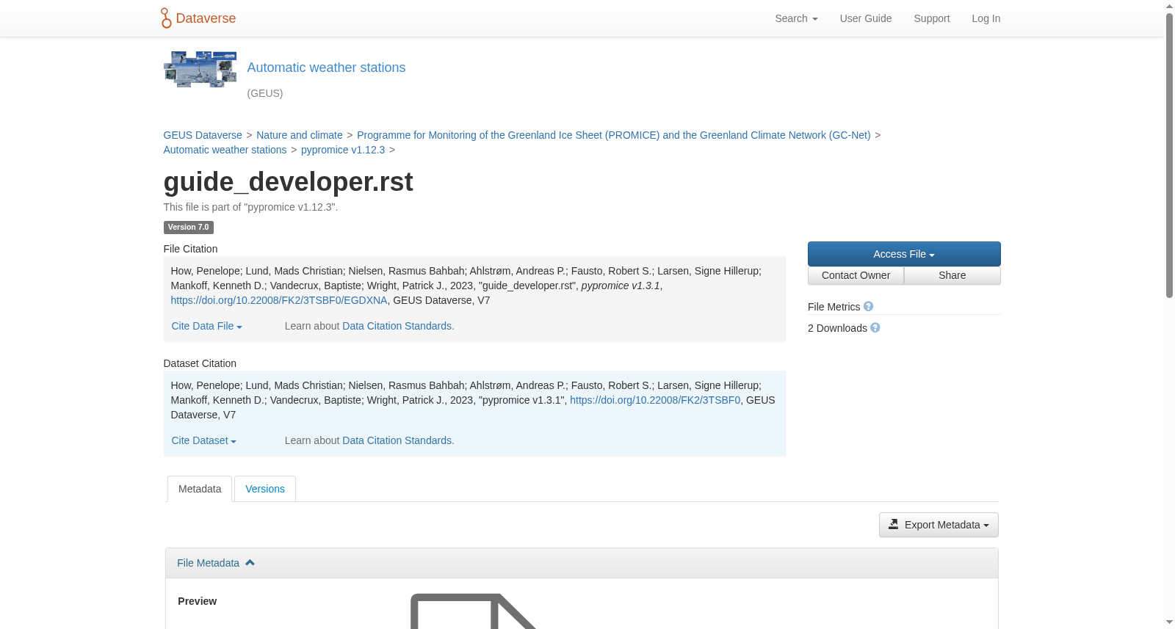Open the Export Metadata dropdown
Screen dimensions: 1175x629
pos(939,525)
